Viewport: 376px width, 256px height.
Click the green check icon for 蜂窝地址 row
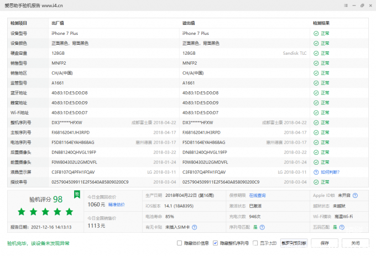316,103
